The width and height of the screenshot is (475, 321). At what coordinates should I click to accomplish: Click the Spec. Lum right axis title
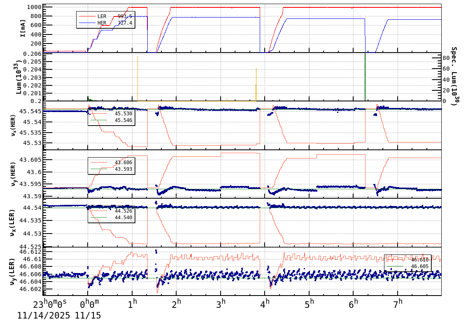click(x=454, y=76)
